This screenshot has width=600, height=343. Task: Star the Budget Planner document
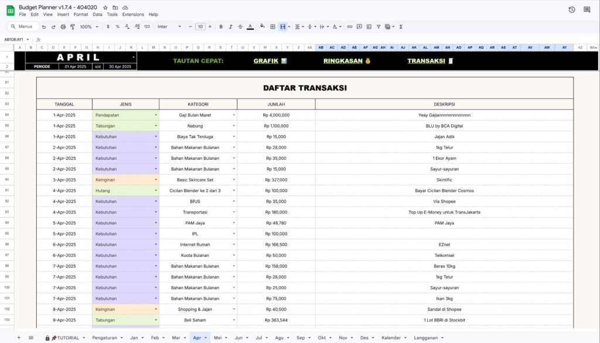[105, 7]
